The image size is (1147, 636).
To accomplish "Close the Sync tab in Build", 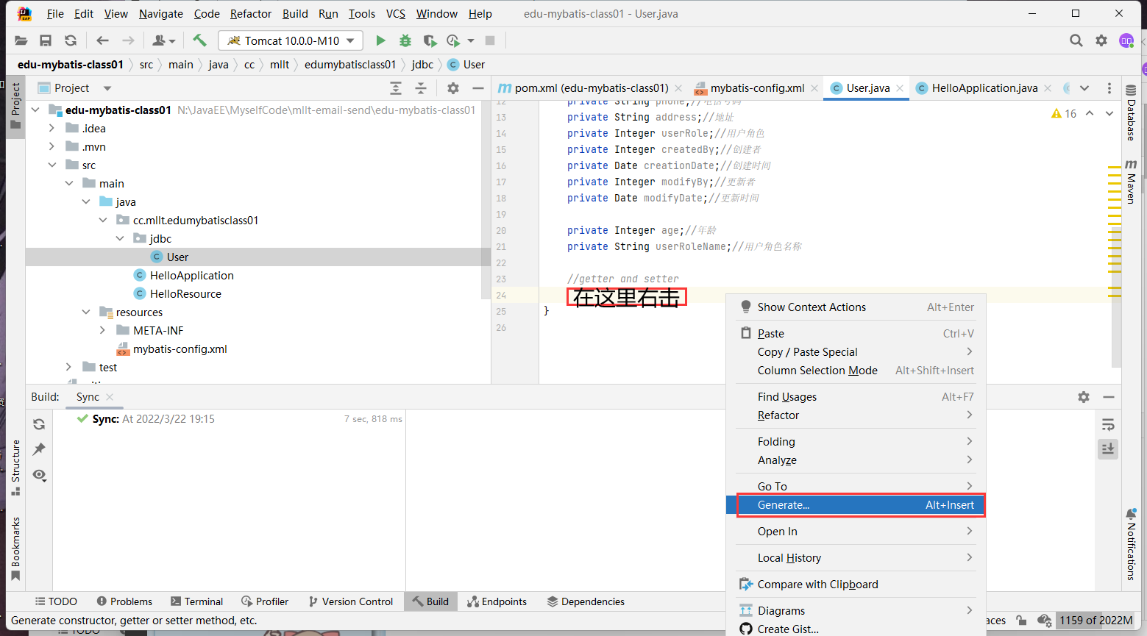I will pyautogui.click(x=110, y=397).
